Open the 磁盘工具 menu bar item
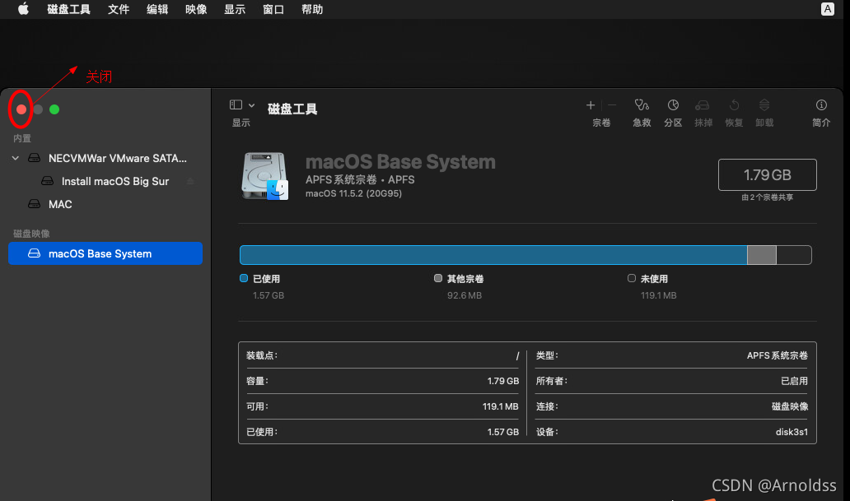The height and width of the screenshot is (501, 850). coord(69,9)
